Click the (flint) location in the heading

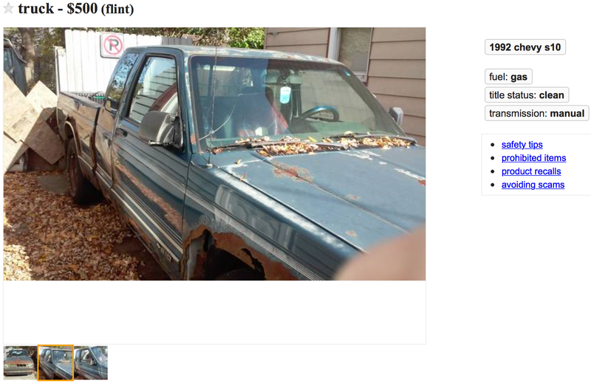point(117,9)
